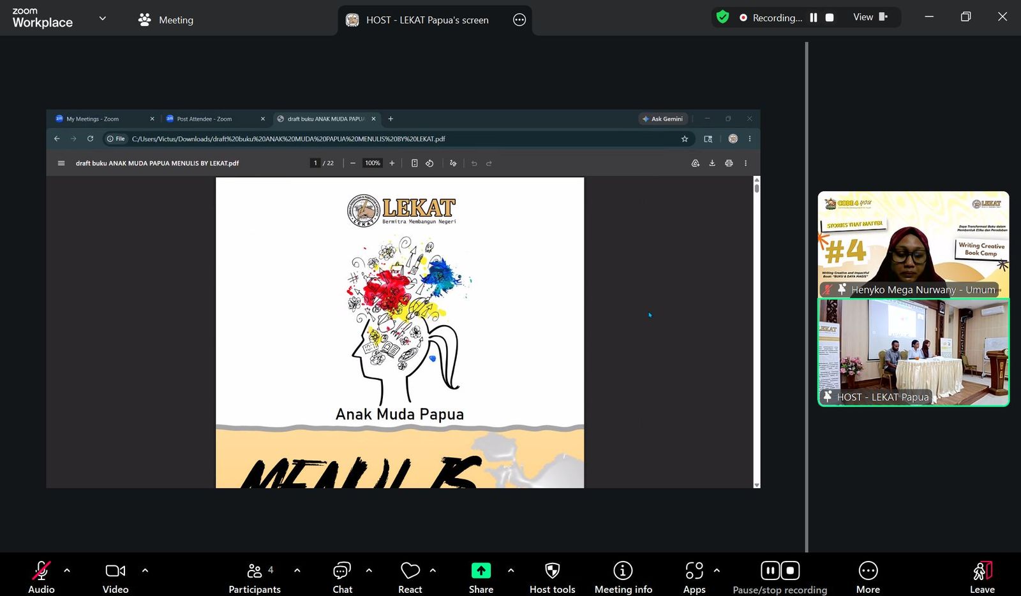Open Meeting info
Screen dimensions: 1021x596
pyautogui.click(x=623, y=578)
